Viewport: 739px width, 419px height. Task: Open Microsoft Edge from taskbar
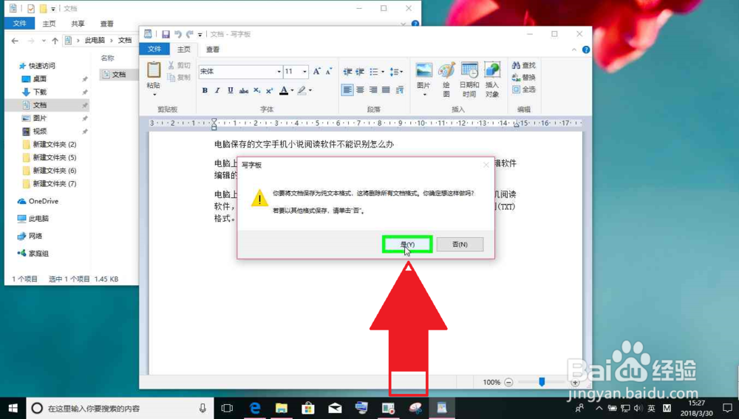[254, 408]
